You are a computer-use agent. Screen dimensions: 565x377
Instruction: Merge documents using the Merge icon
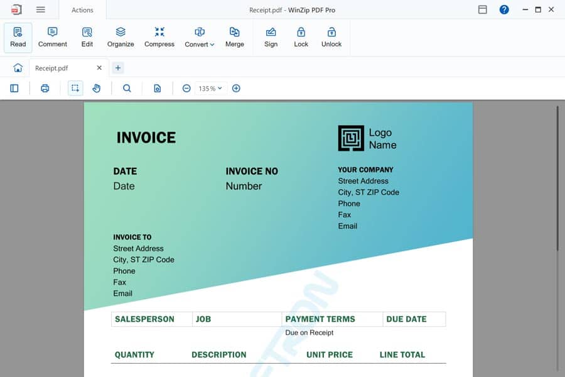[235, 36]
